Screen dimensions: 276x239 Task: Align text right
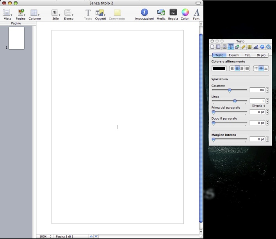click(x=242, y=68)
